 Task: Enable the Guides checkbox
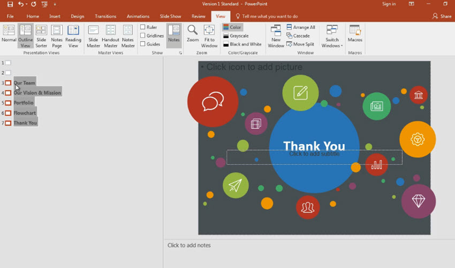pos(143,44)
